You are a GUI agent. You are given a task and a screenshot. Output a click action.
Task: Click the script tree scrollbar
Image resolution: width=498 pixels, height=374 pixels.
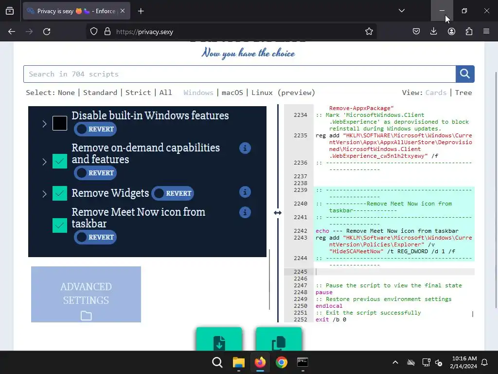269,279
